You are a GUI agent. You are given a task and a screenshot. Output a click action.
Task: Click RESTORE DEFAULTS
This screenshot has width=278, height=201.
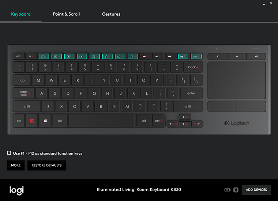[46, 166]
